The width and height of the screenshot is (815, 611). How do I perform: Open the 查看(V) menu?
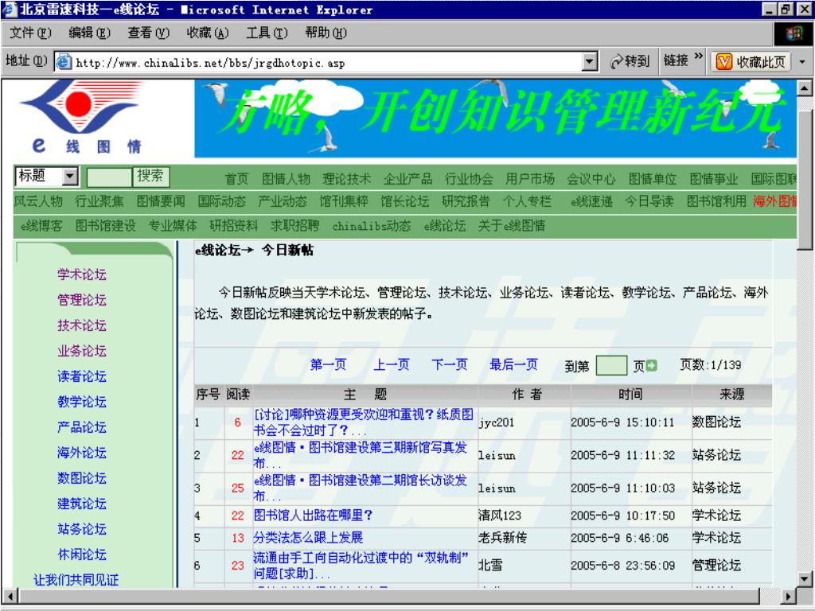pyautogui.click(x=149, y=33)
